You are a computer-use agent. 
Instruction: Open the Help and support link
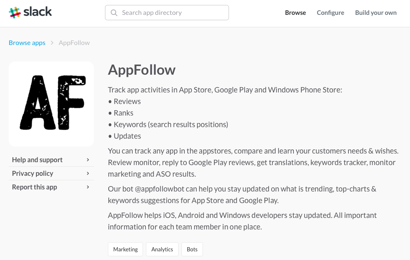tap(37, 160)
